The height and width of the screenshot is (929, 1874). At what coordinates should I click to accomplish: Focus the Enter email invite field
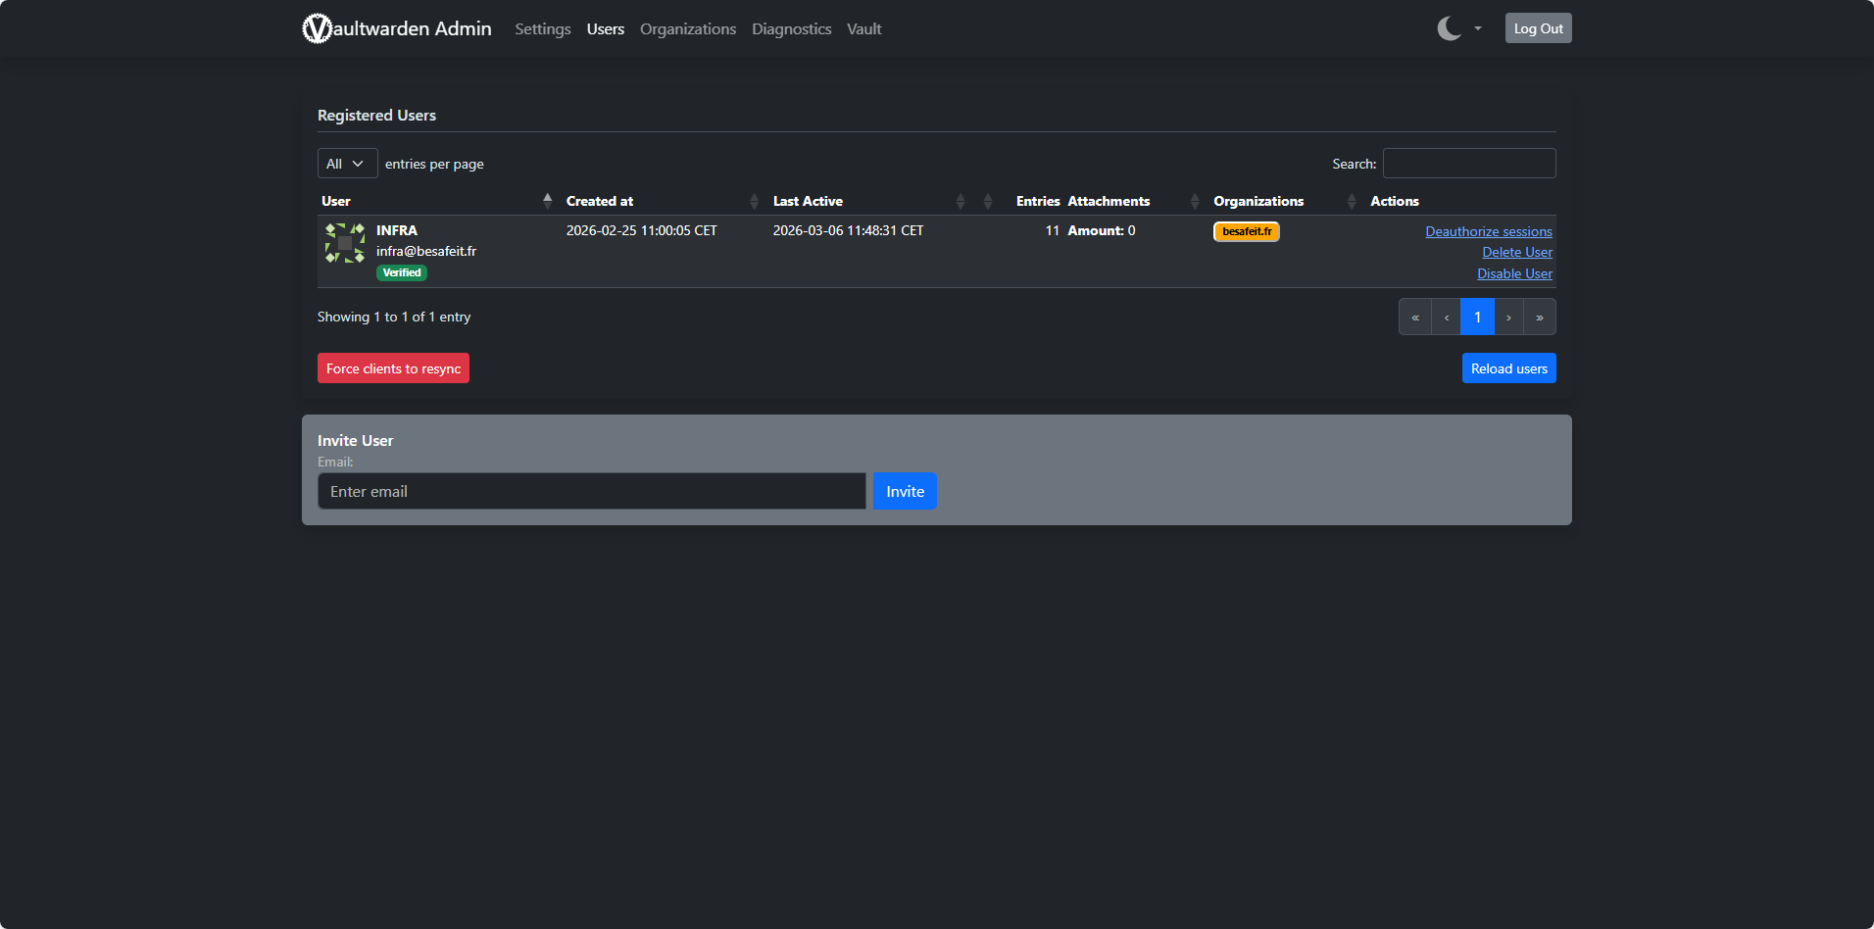pyautogui.click(x=591, y=491)
